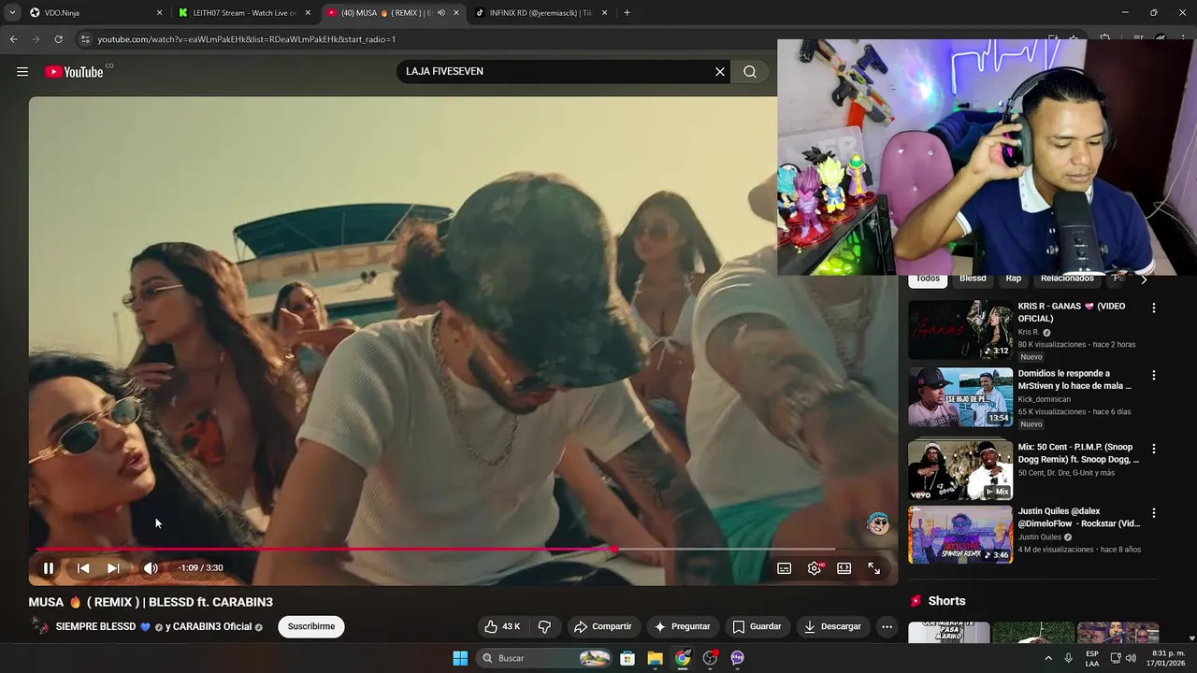Close the LEITH07 Stream tab
Screen dimensions: 1197x673
(x=308, y=13)
